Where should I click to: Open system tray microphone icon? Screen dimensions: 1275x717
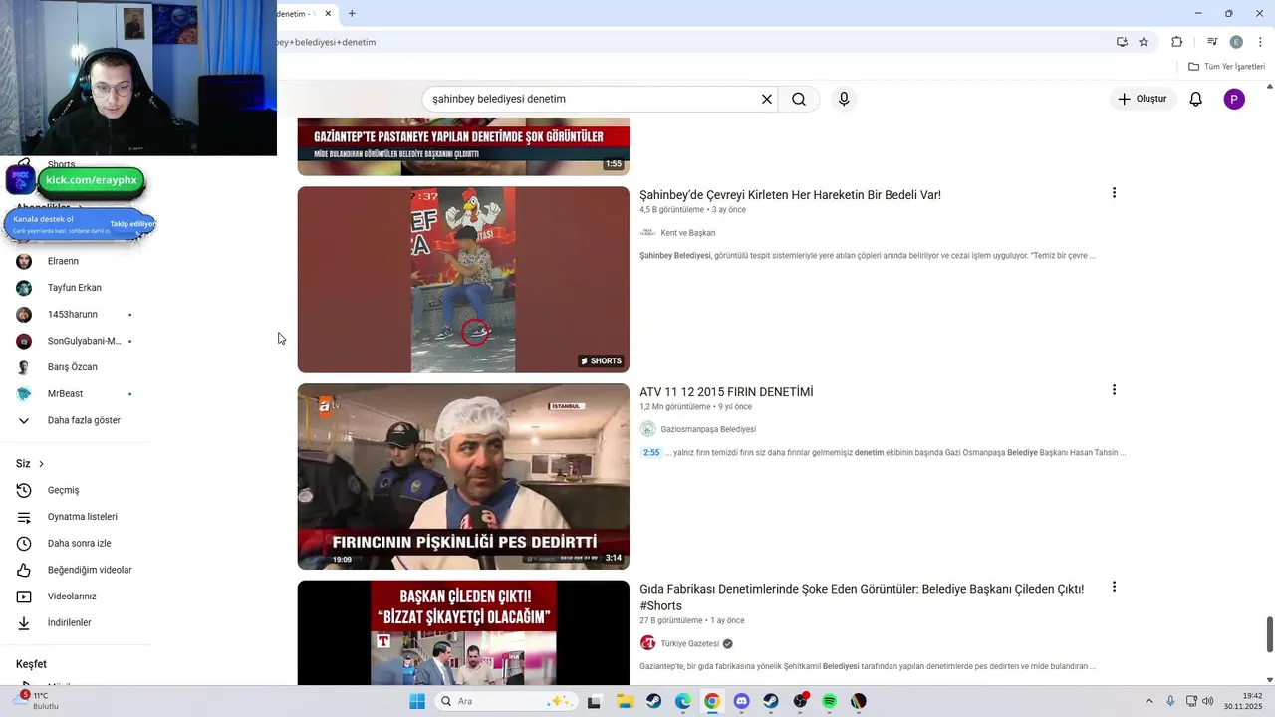point(1170,701)
